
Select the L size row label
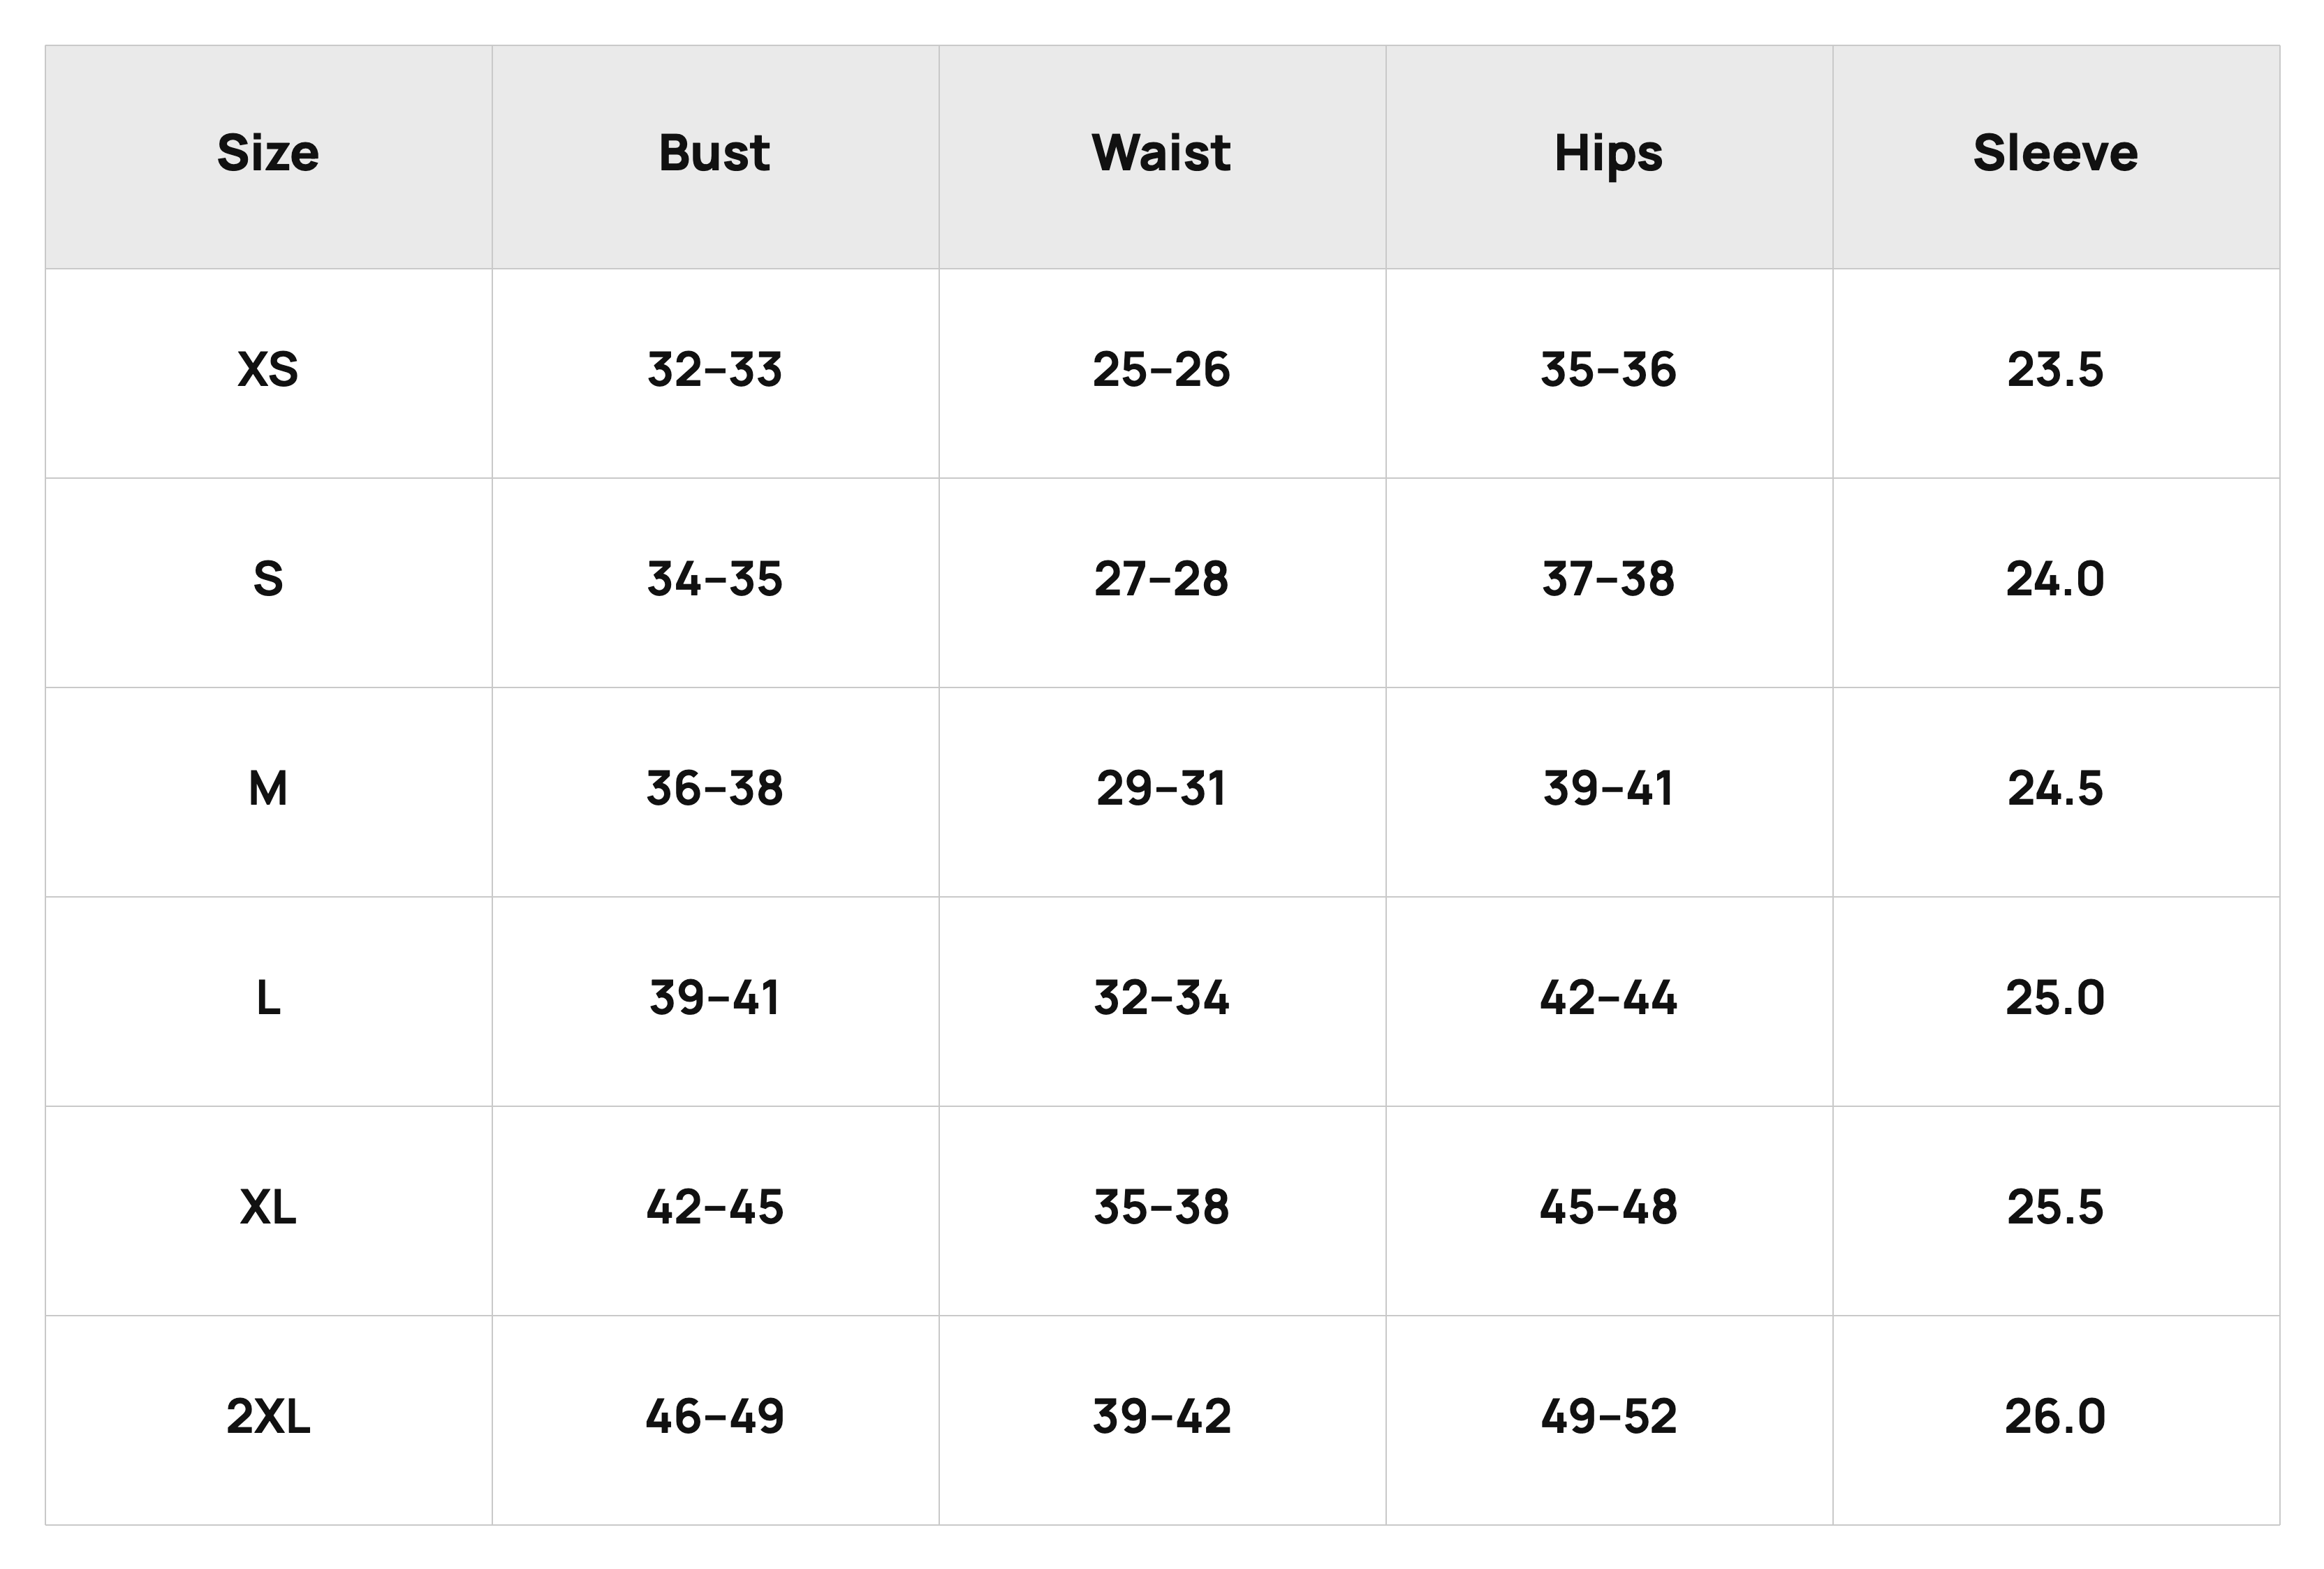[x=268, y=998]
